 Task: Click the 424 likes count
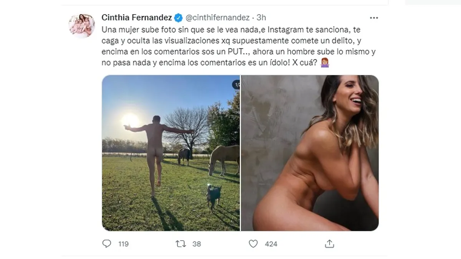(271, 244)
